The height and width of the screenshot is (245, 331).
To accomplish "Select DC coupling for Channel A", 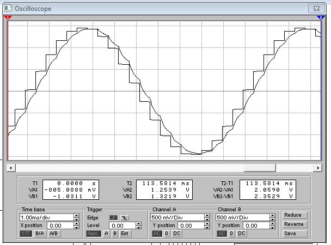I will click(x=177, y=234).
